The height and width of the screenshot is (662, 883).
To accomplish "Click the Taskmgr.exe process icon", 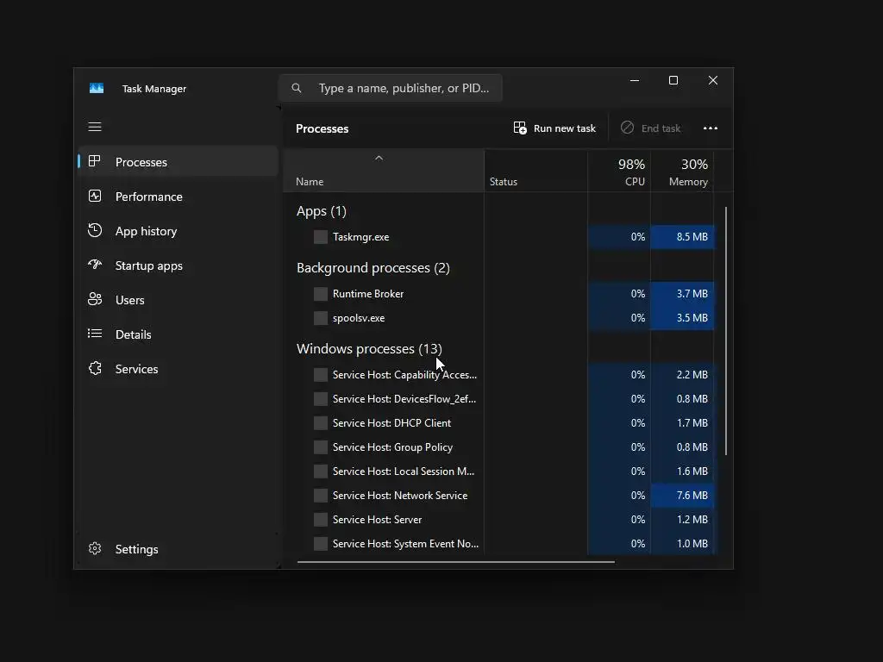I will (321, 237).
